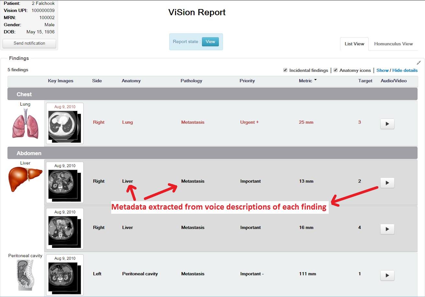Click the 'Important -' priority cell
The height and width of the screenshot is (297, 425).
pos(252,274)
